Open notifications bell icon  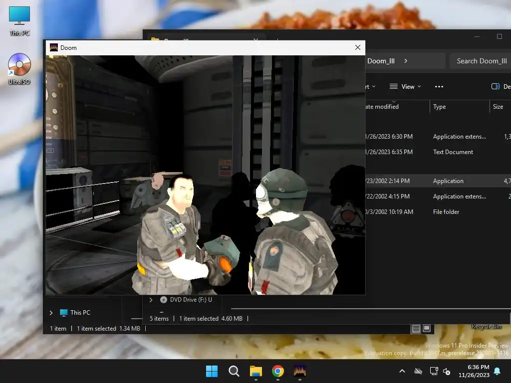(x=498, y=371)
